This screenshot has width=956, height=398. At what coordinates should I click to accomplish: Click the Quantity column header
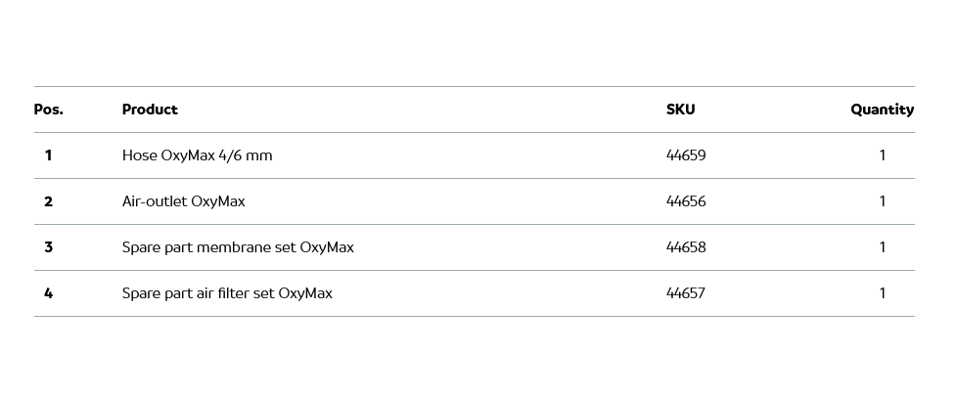[882, 110]
